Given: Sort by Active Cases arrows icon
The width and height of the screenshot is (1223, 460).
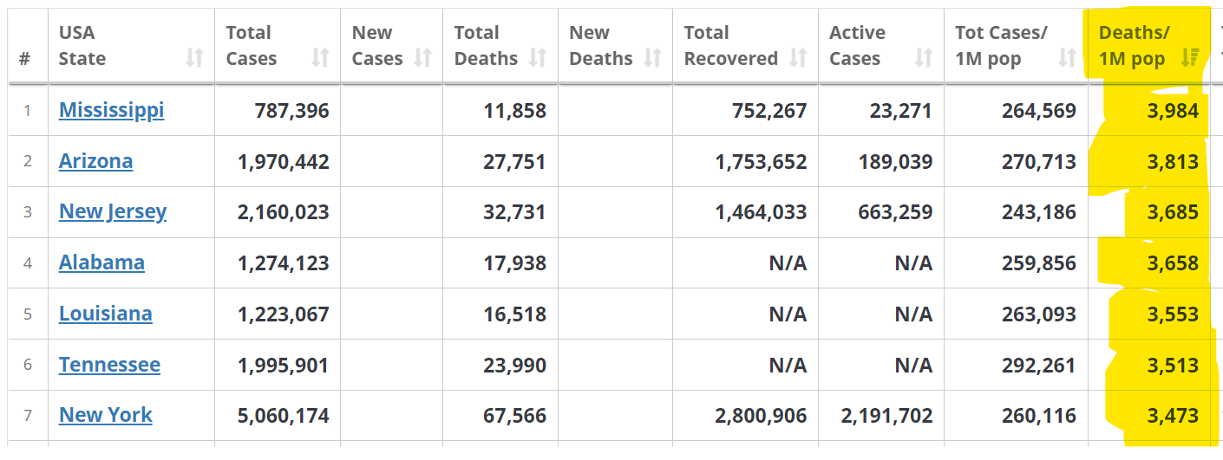Looking at the screenshot, I should 924,58.
